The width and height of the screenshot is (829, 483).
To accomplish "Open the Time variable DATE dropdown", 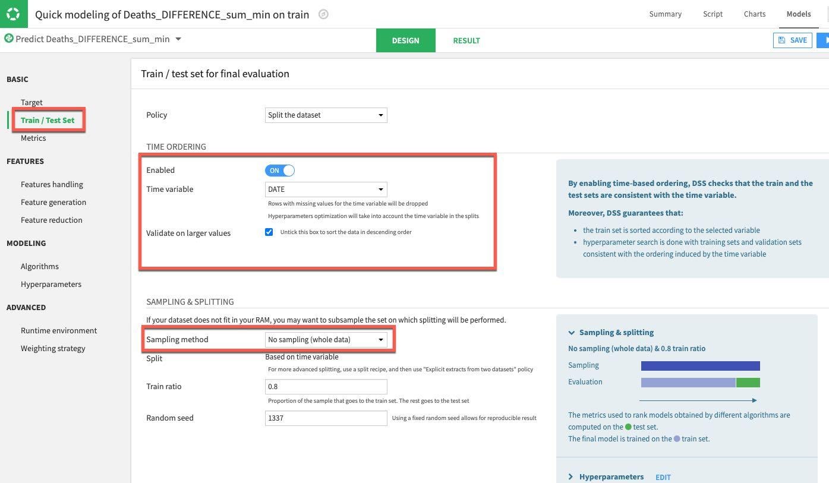I will point(326,190).
